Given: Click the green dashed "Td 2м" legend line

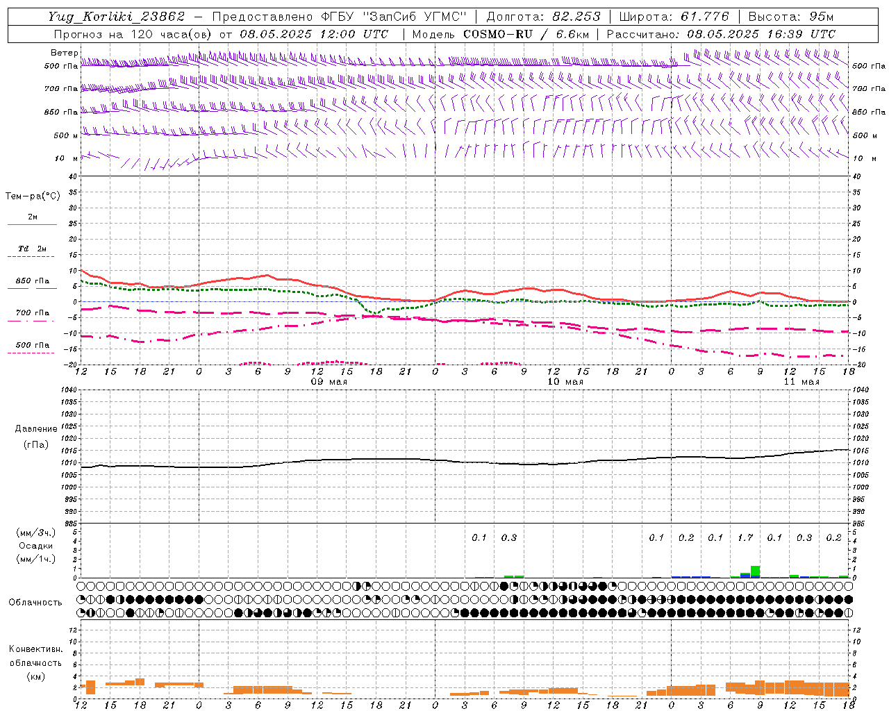Looking at the screenshot, I should point(31,256).
